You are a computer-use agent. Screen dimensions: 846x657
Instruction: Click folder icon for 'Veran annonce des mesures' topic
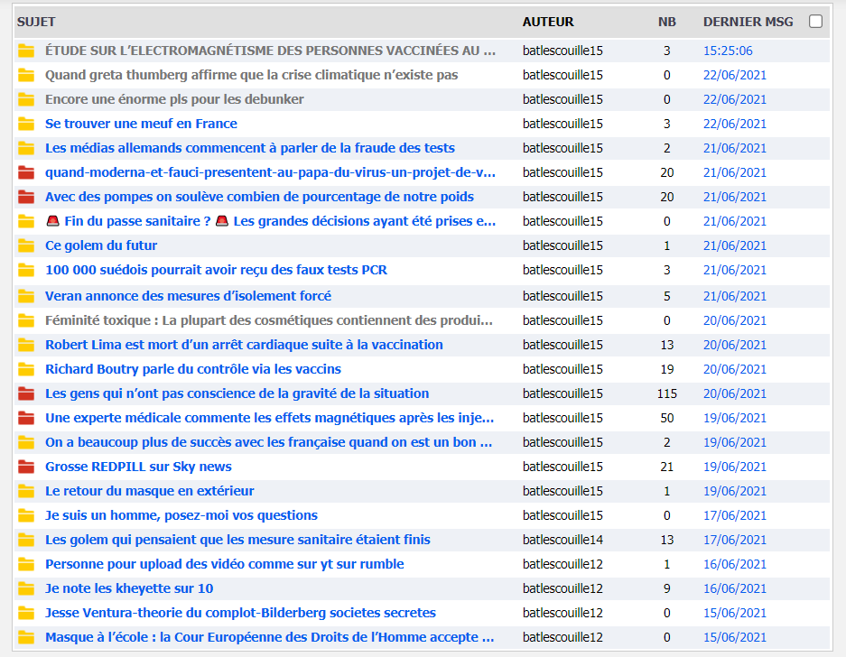tap(26, 296)
